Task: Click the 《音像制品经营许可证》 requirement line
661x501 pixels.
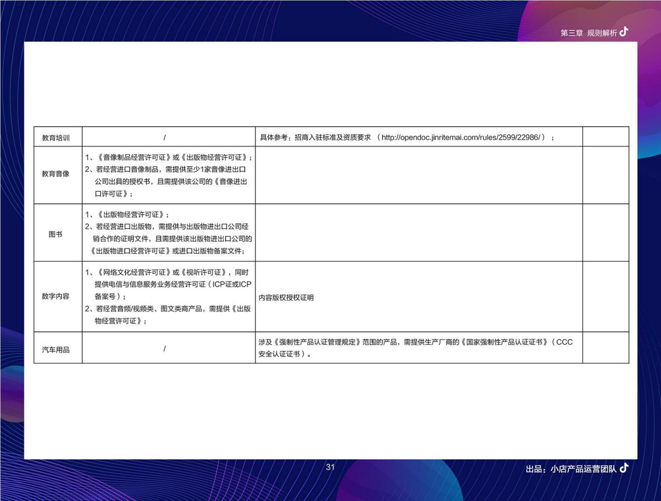Action: click(x=168, y=157)
